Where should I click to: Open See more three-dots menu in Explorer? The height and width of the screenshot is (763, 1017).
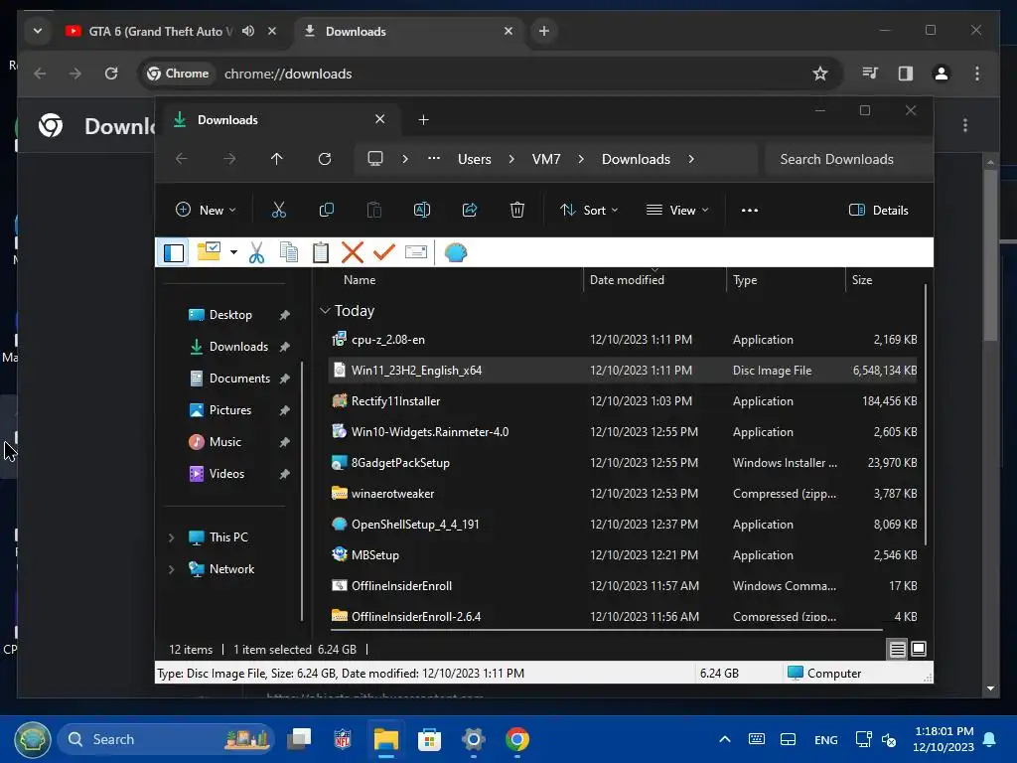click(749, 210)
